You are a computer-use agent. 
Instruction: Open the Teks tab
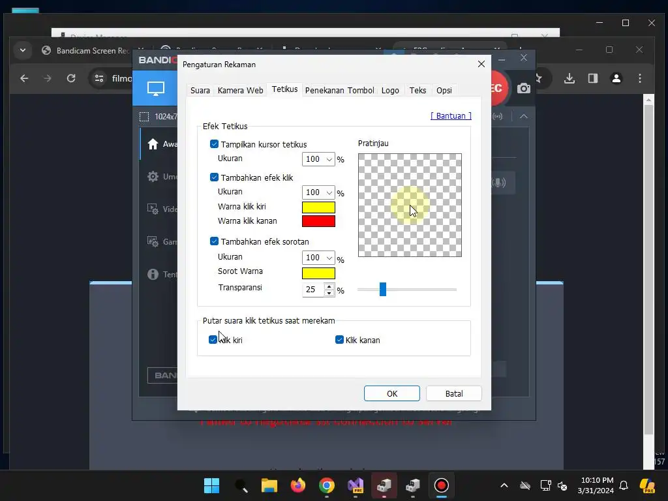click(x=417, y=90)
